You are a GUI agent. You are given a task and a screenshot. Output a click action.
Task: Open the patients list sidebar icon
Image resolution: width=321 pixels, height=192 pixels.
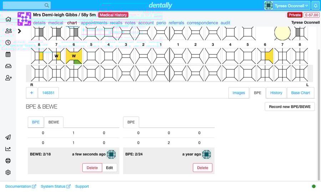click(8, 31)
